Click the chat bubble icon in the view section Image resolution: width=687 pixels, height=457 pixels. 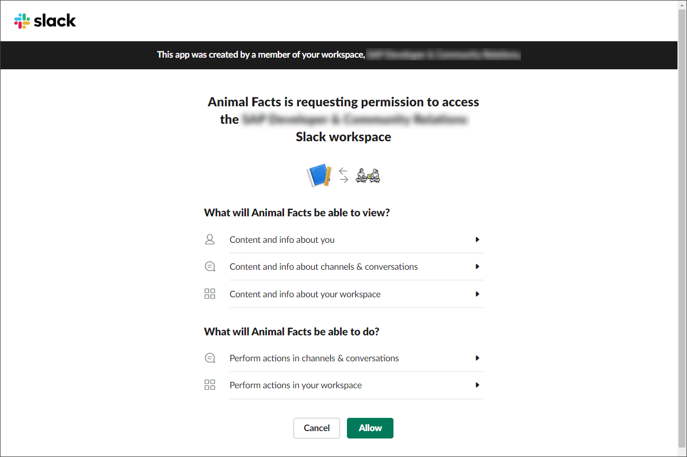pos(210,267)
